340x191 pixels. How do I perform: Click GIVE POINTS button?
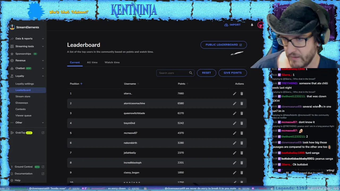233,73
